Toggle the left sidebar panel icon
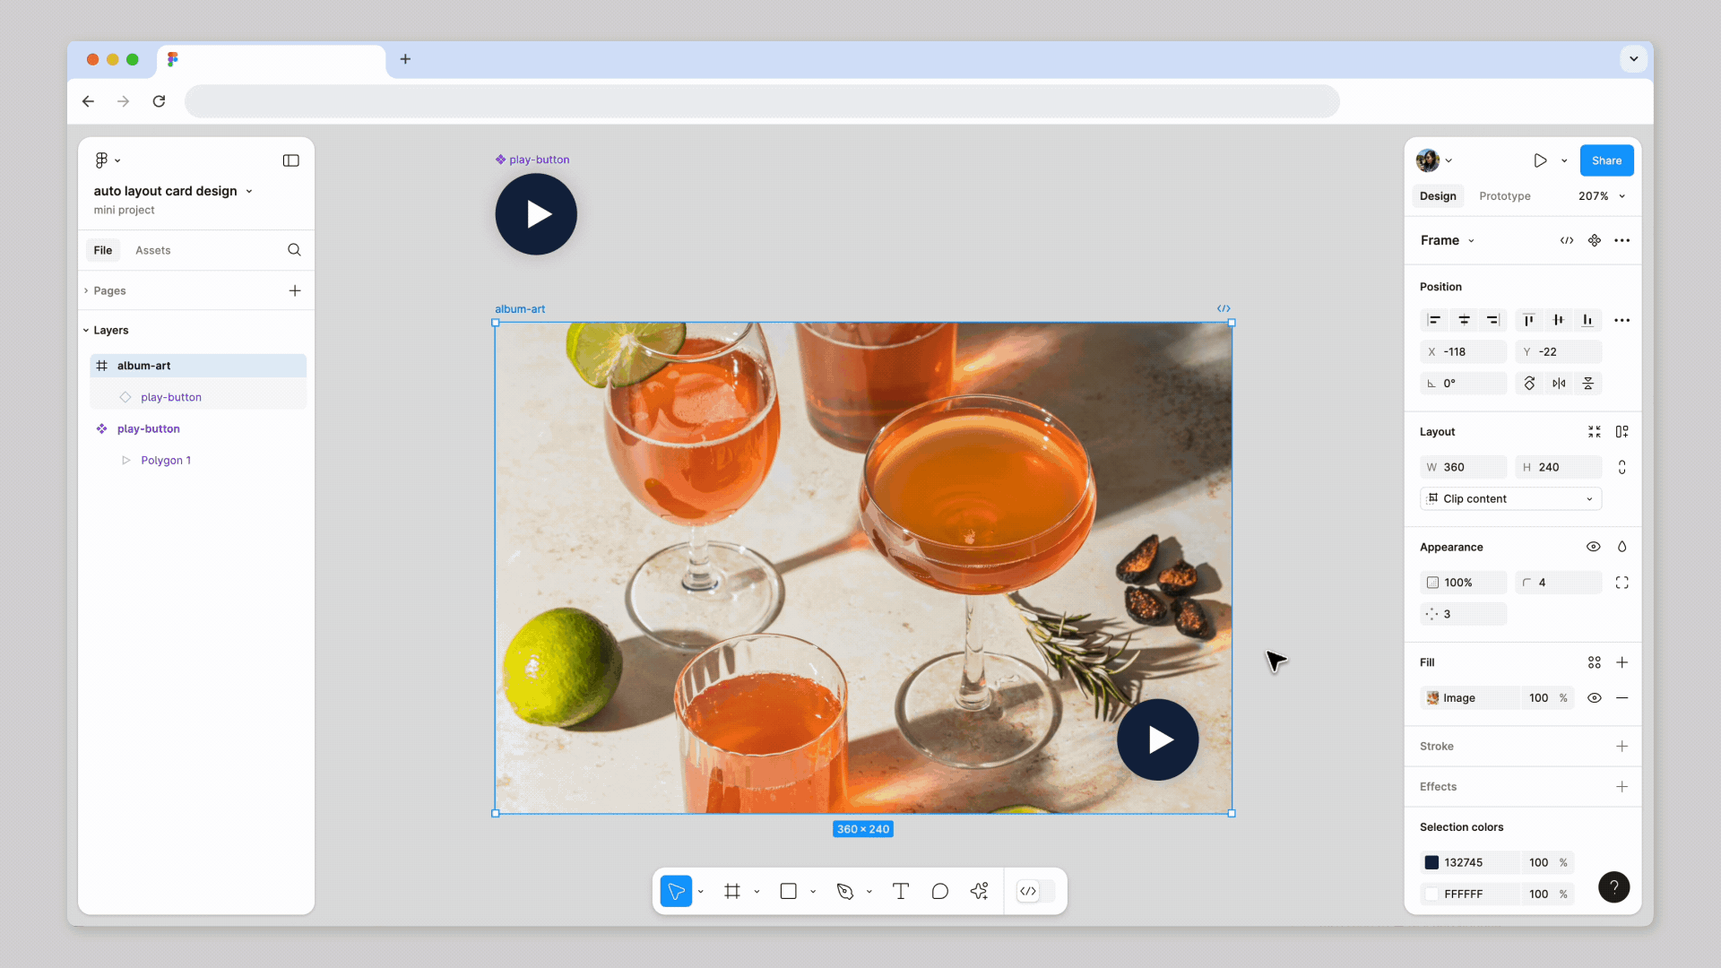 [290, 160]
